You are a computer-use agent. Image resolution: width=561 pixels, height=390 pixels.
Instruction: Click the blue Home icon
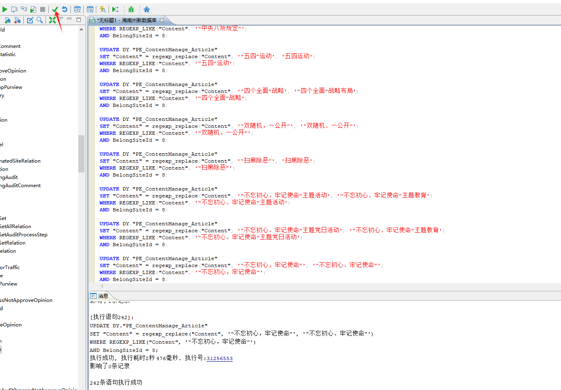coord(146,9)
